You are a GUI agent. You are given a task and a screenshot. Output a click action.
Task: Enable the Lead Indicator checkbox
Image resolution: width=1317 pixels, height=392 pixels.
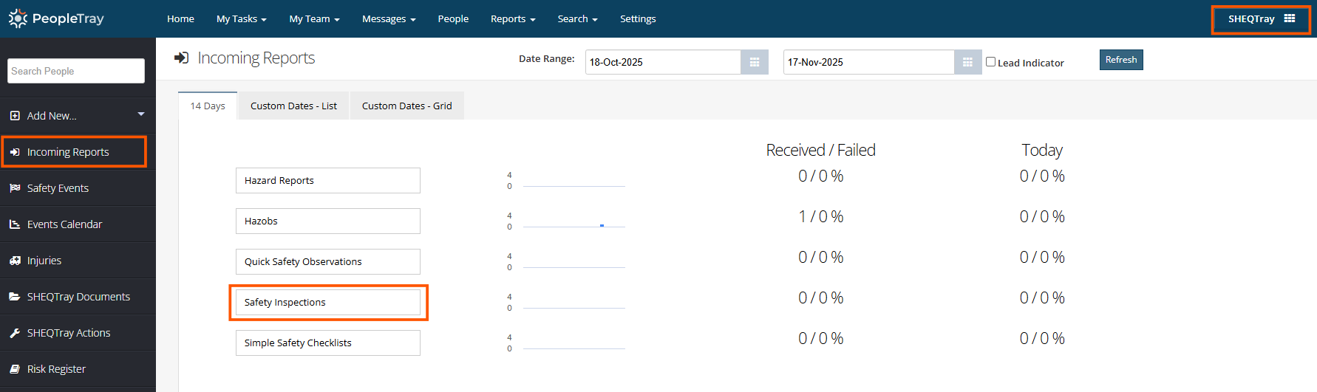click(x=990, y=62)
